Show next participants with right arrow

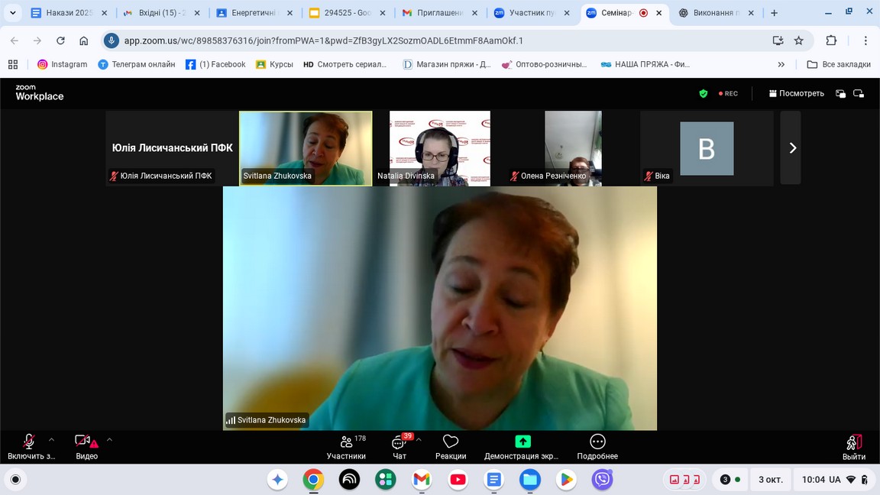pyautogui.click(x=792, y=148)
